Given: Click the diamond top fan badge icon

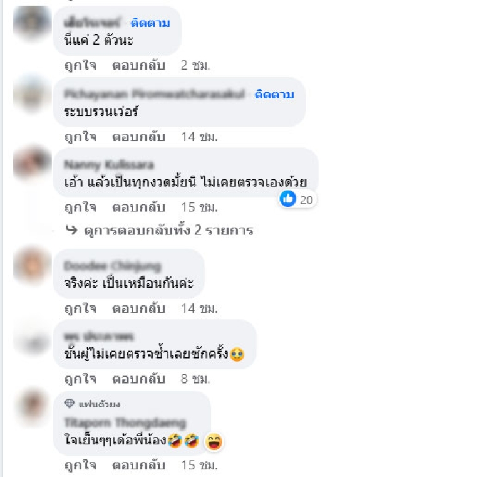Looking at the screenshot, I should tap(70, 404).
